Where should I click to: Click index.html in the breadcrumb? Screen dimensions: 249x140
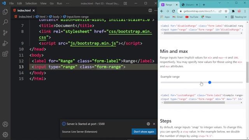25,17
